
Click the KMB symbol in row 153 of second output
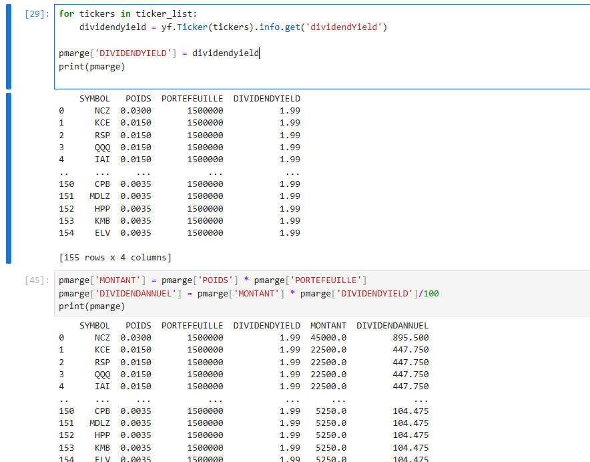(102, 448)
